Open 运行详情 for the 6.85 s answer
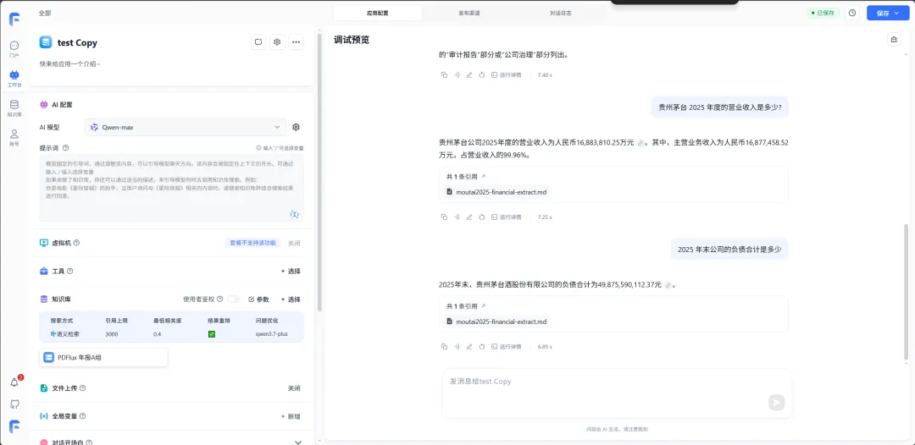 coord(507,347)
